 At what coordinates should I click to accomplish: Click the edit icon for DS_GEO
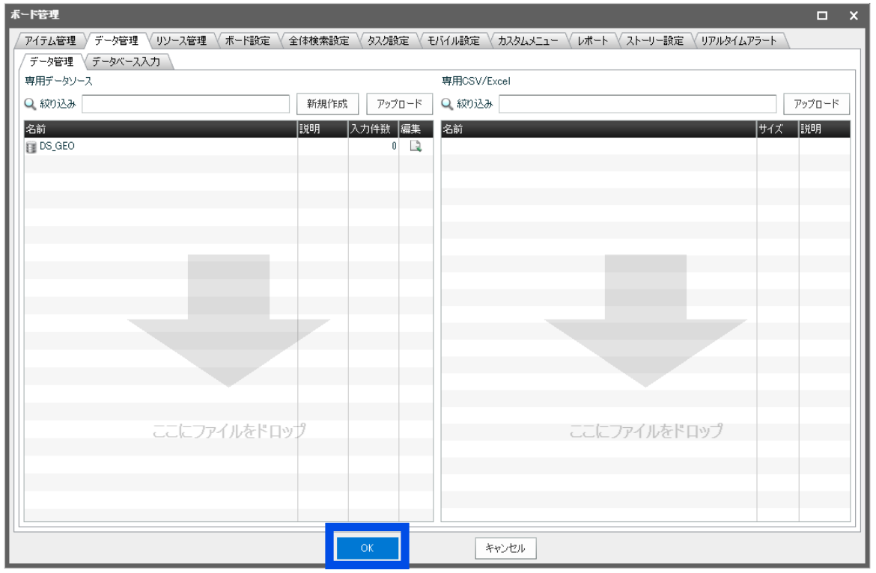point(415,147)
